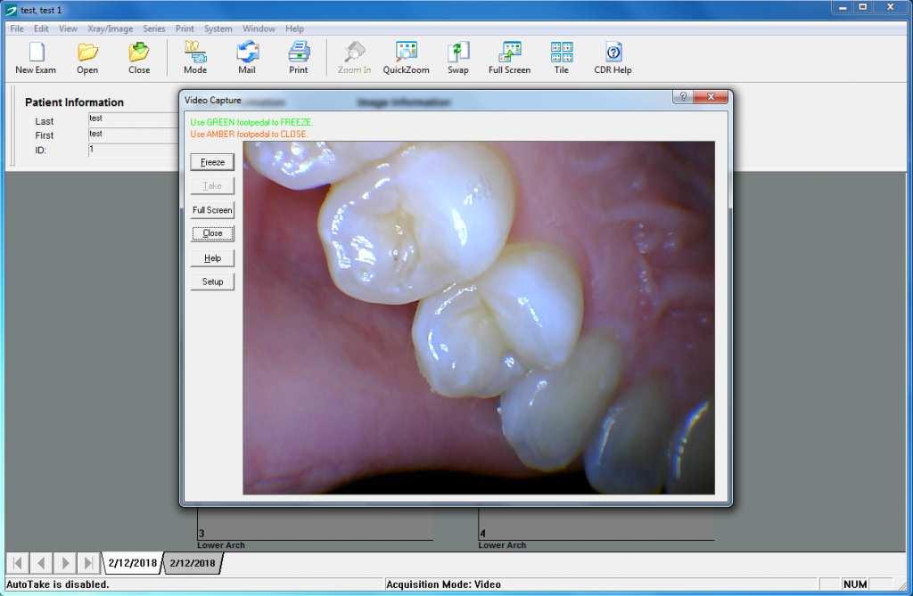913x596 pixels.
Task: Tile the exam images
Action: tap(561, 57)
